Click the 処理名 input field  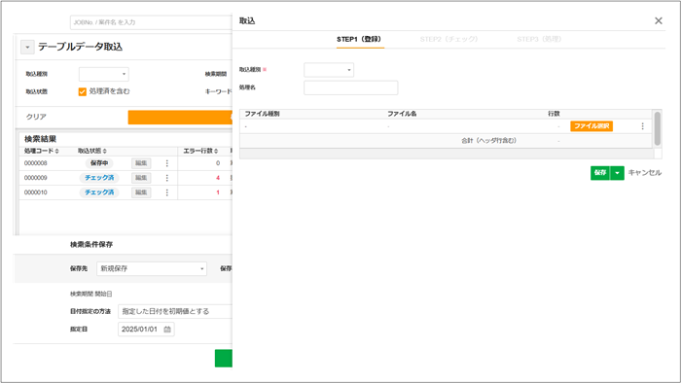pos(350,87)
